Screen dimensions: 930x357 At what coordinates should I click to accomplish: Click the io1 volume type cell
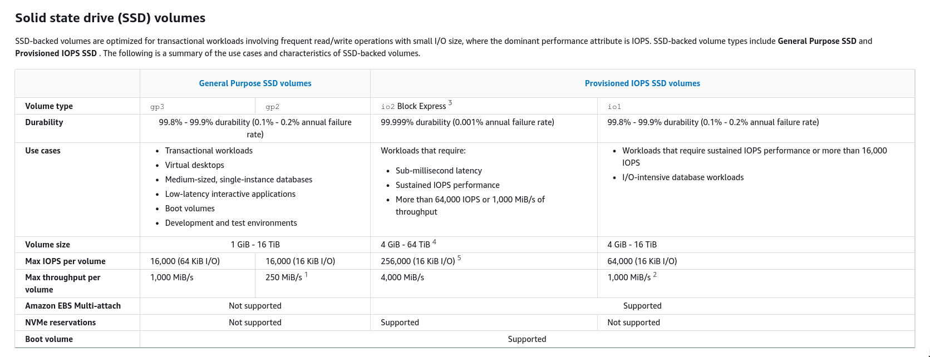pos(614,106)
